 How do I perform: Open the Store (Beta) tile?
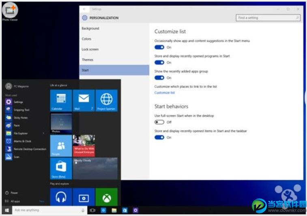tap(61, 169)
